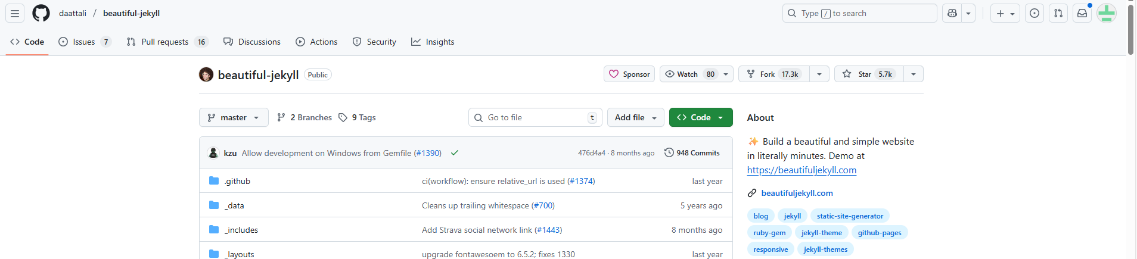The height and width of the screenshot is (259, 1137).
Task: Open the 948 Commits history link
Action: 692,153
